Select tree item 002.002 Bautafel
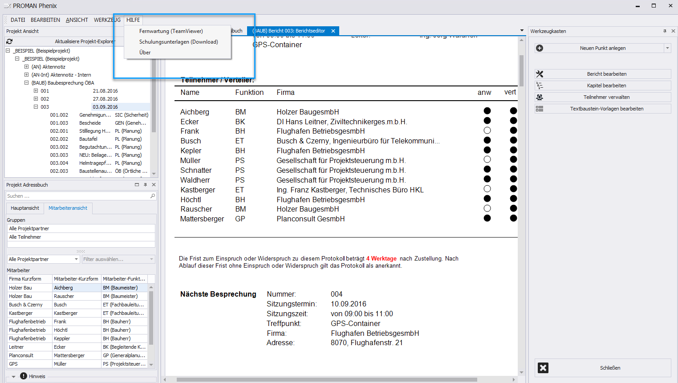 point(99,139)
